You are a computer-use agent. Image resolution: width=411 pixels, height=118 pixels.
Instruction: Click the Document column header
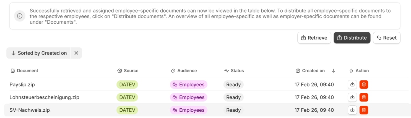point(24,71)
